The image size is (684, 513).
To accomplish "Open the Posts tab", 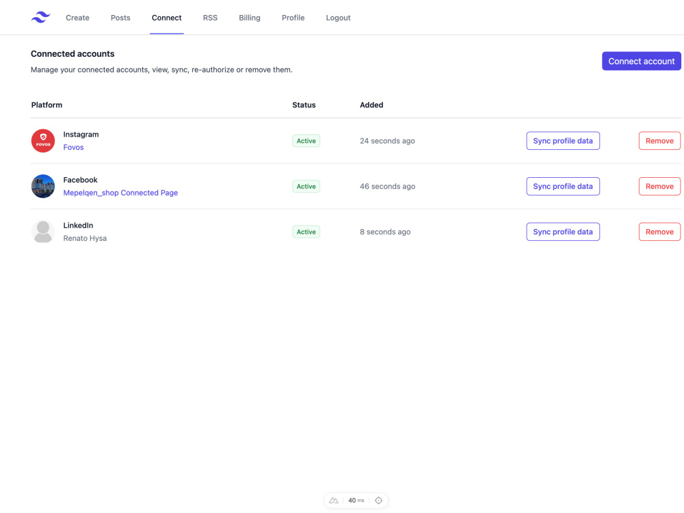I will click(x=120, y=18).
